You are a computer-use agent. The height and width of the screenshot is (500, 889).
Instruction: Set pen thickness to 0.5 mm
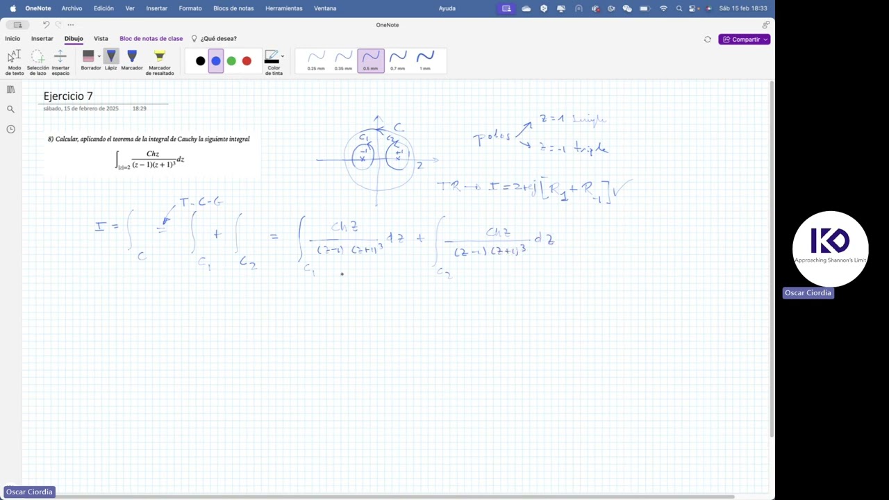(371, 60)
